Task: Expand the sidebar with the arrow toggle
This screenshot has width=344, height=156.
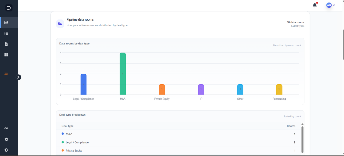Action: (x=19, y=77)
